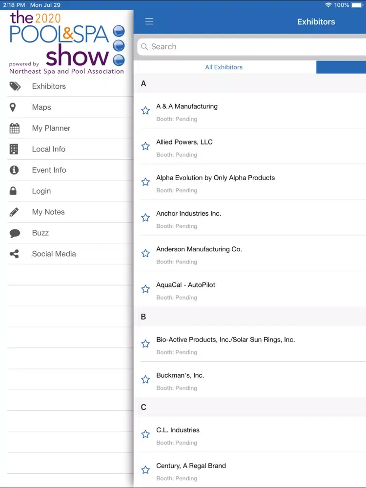Click the Local Info building icon
Screen dimensions: 366x488
click(14, 149)
